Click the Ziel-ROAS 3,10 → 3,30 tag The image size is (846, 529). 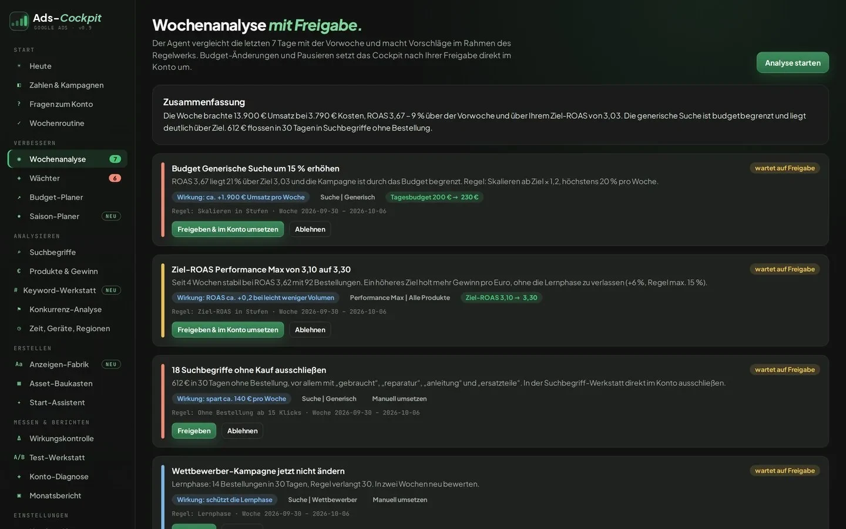(501, 298)
